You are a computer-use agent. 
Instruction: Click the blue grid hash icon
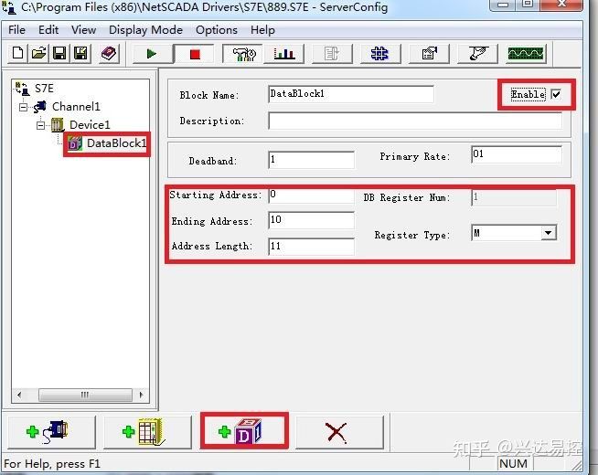(379, 54)
